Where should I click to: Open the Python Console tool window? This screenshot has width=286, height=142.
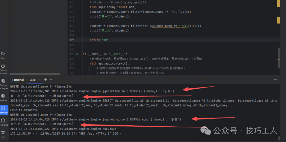tap(3, 69)
